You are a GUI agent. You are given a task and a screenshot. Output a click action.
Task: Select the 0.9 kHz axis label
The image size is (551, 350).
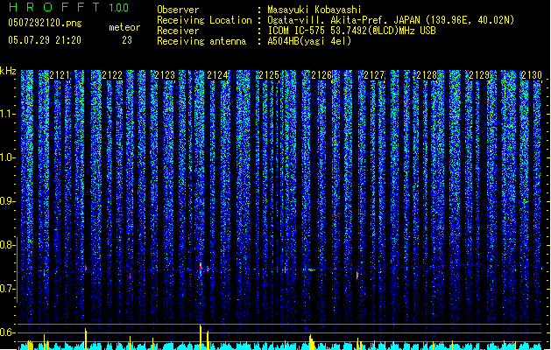click(x=7, y=201)
